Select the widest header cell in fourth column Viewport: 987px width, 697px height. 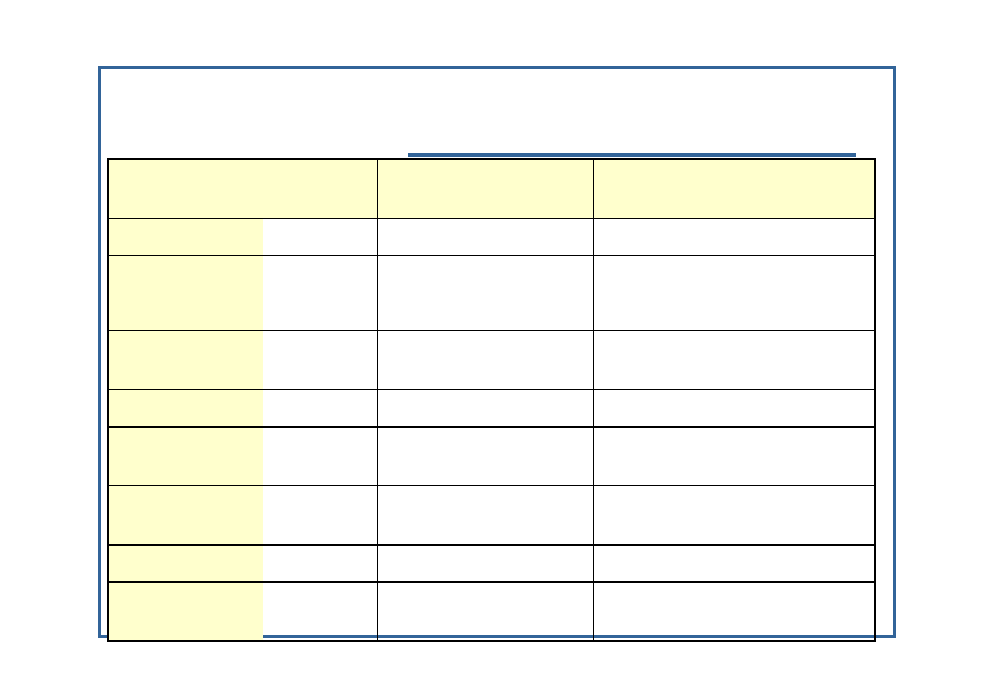coord(733,188)
